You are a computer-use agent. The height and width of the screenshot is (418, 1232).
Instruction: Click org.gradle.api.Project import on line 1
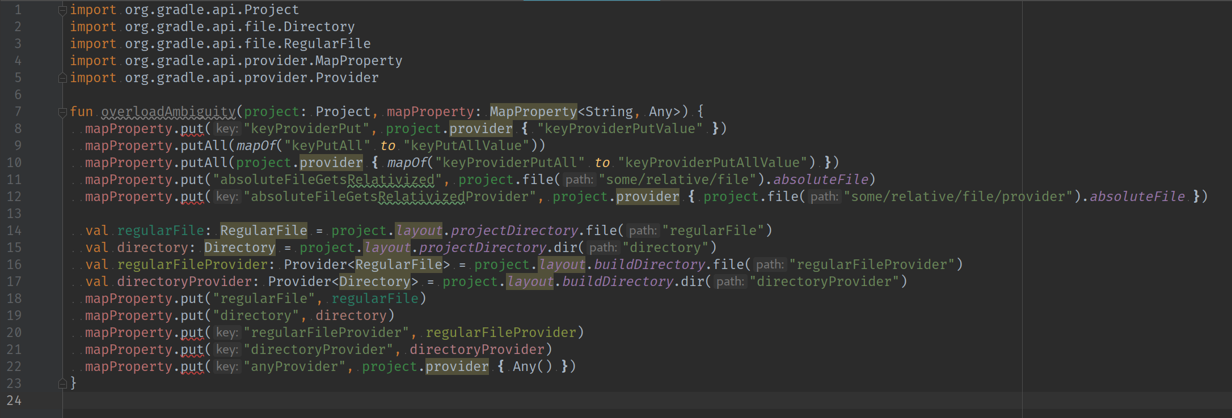click(212, 10)
